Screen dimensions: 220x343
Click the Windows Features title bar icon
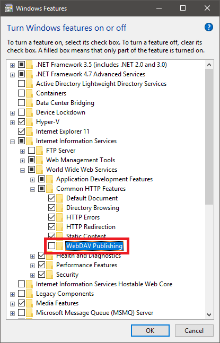[9, 8]
